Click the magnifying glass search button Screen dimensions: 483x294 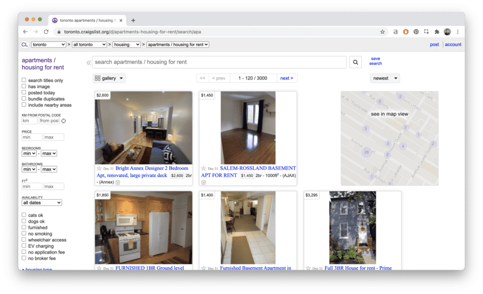coord(355,62)
